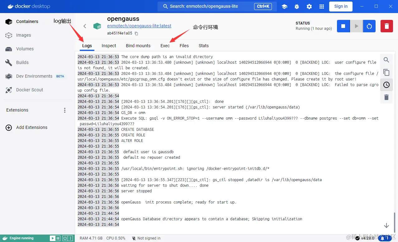The height and width of the screenshot is (242, 398).
Task: Click the Not signed in status
Action: click(146, 238)
